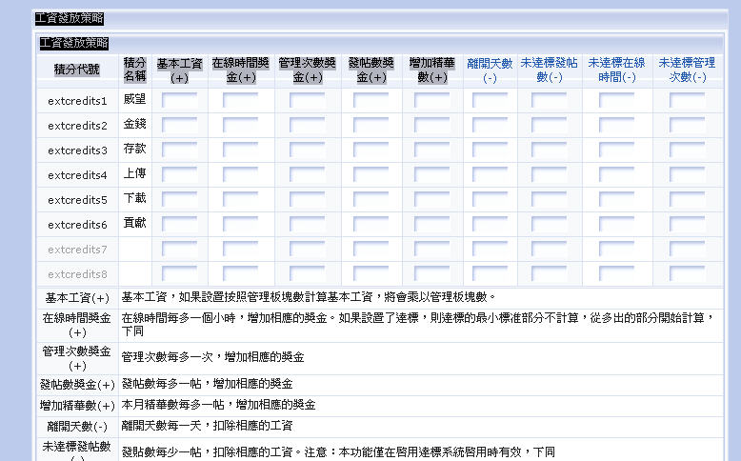
Task: Click the extcredits1 增加精華數(+) input field
Action: click(x=432, y=100)
